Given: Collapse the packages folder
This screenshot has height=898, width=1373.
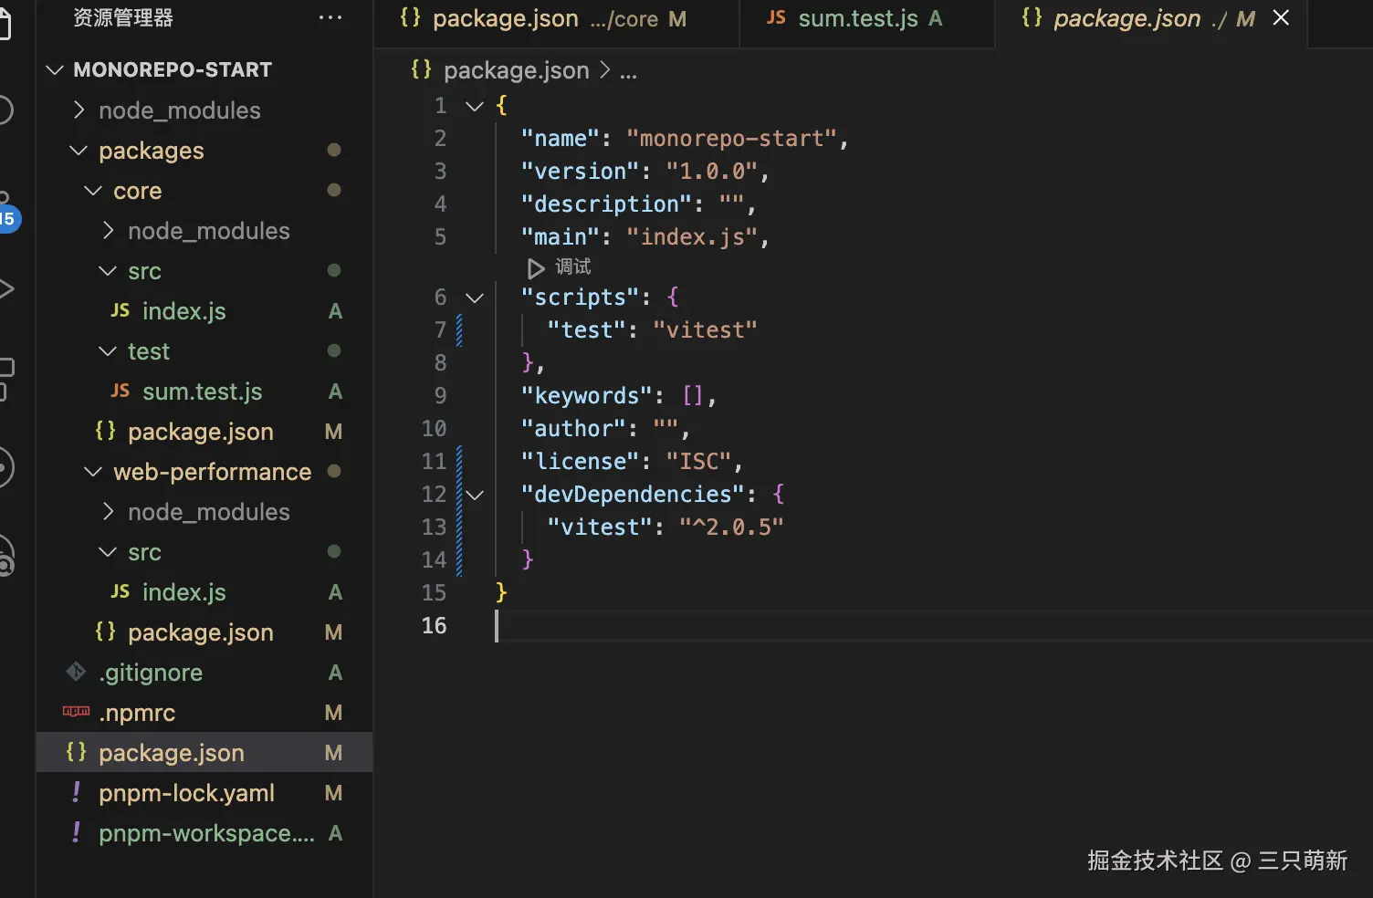Looking at the screenshot, I should click(79, 151).
